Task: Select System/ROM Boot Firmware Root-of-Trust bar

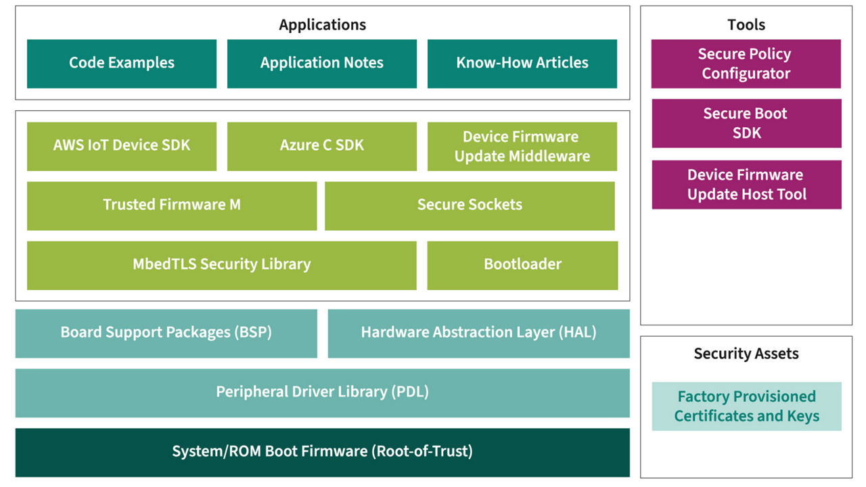Action: click(x=322, y=453)
